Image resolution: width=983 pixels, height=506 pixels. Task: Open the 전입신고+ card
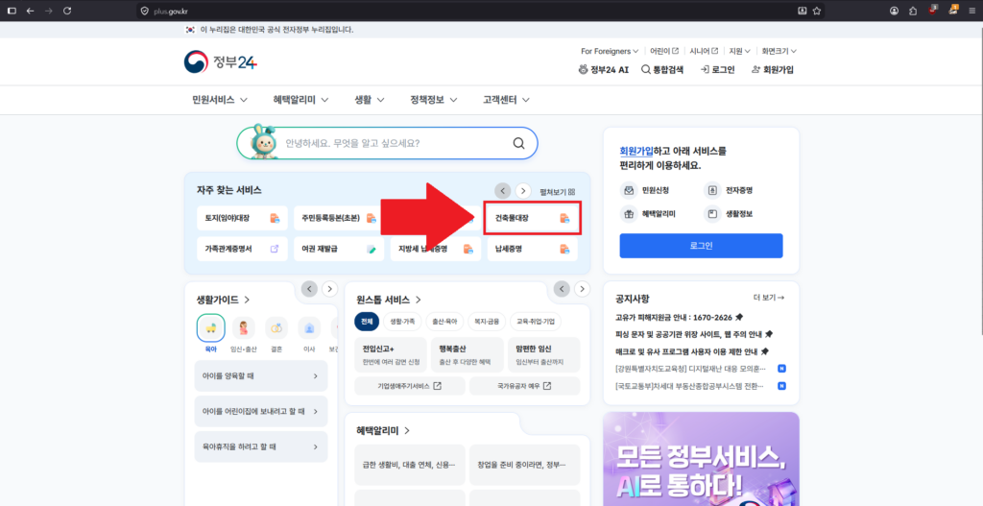pos(392,355)
